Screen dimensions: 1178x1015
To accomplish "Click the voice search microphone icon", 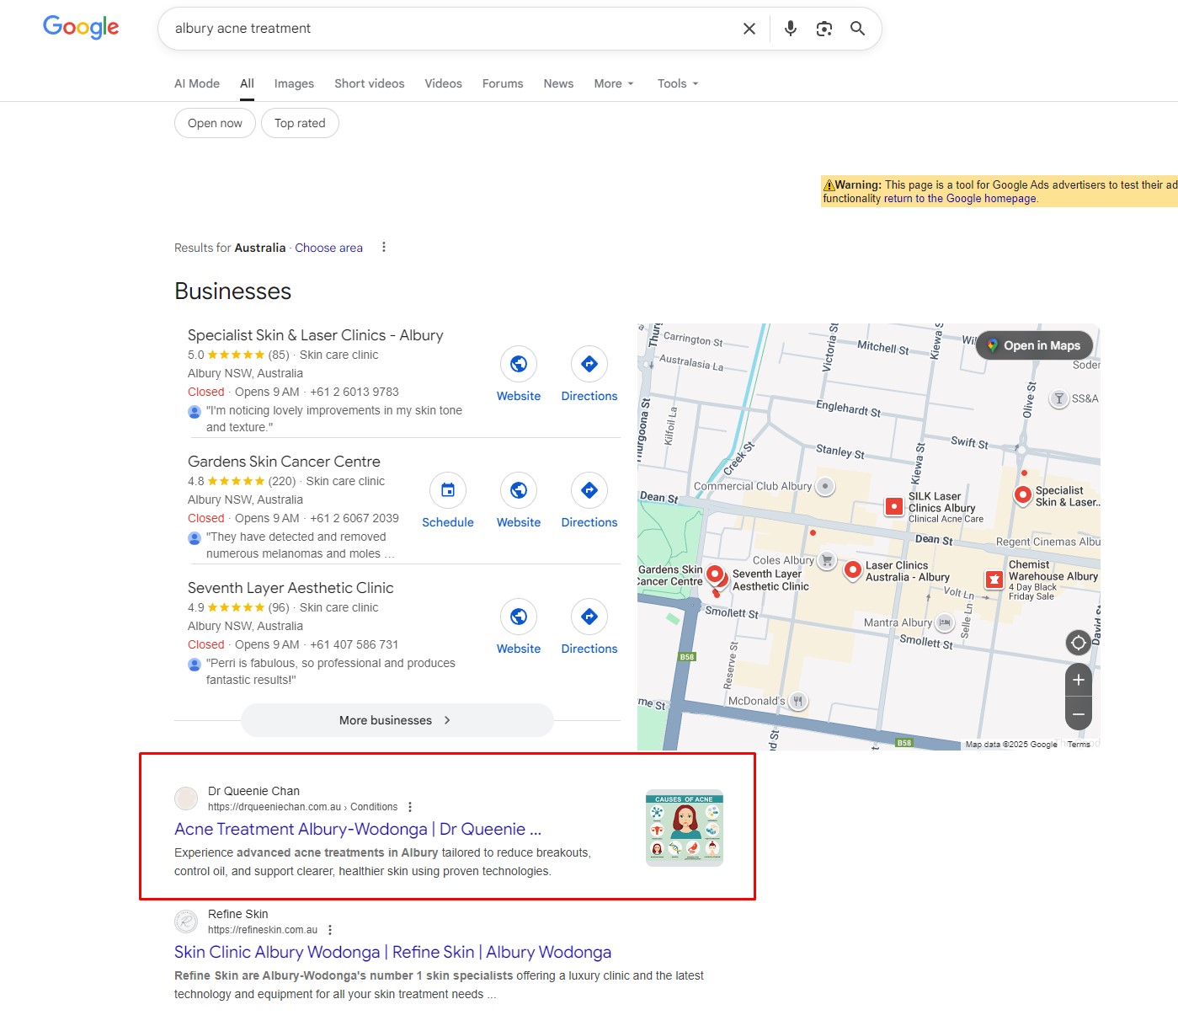I will 790,29.
